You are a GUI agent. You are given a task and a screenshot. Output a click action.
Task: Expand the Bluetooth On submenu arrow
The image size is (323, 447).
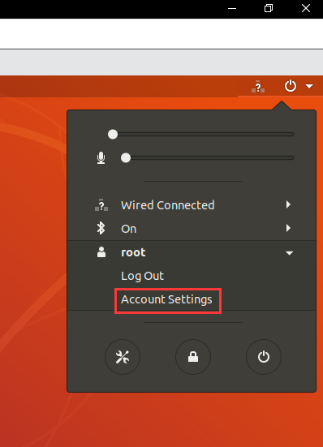pos(288,228)
